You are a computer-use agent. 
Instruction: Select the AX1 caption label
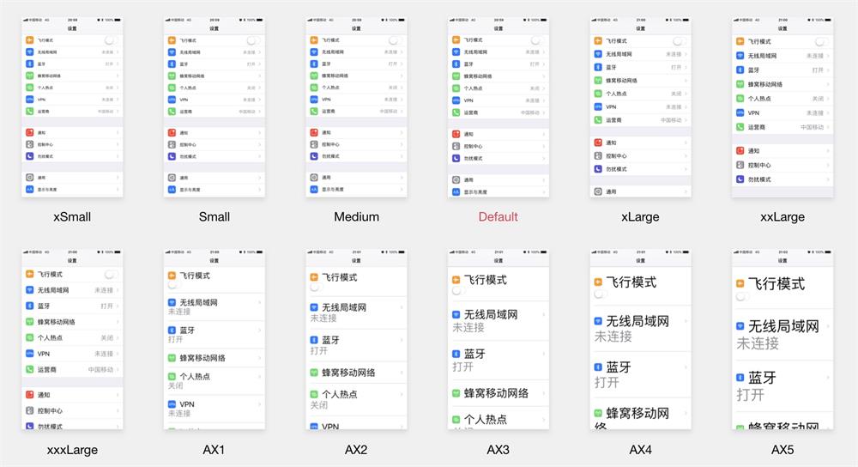(214, 450)
